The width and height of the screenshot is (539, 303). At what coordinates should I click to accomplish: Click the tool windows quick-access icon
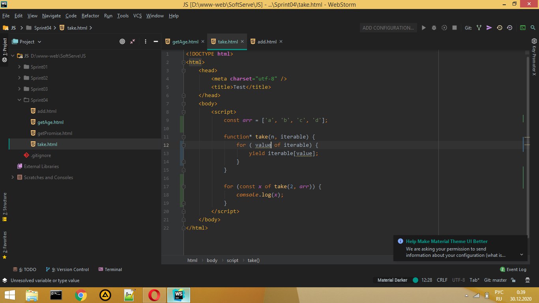(4, 280)
